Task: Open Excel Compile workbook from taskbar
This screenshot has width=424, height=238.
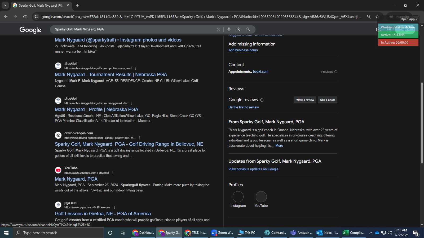Action: (354, 233)
